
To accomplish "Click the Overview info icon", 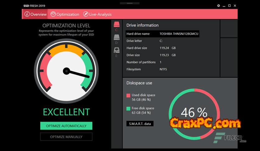I will pos(27,14).
